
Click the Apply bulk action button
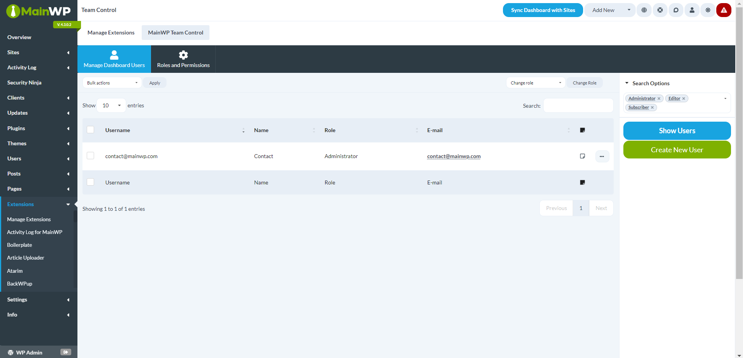154,83
